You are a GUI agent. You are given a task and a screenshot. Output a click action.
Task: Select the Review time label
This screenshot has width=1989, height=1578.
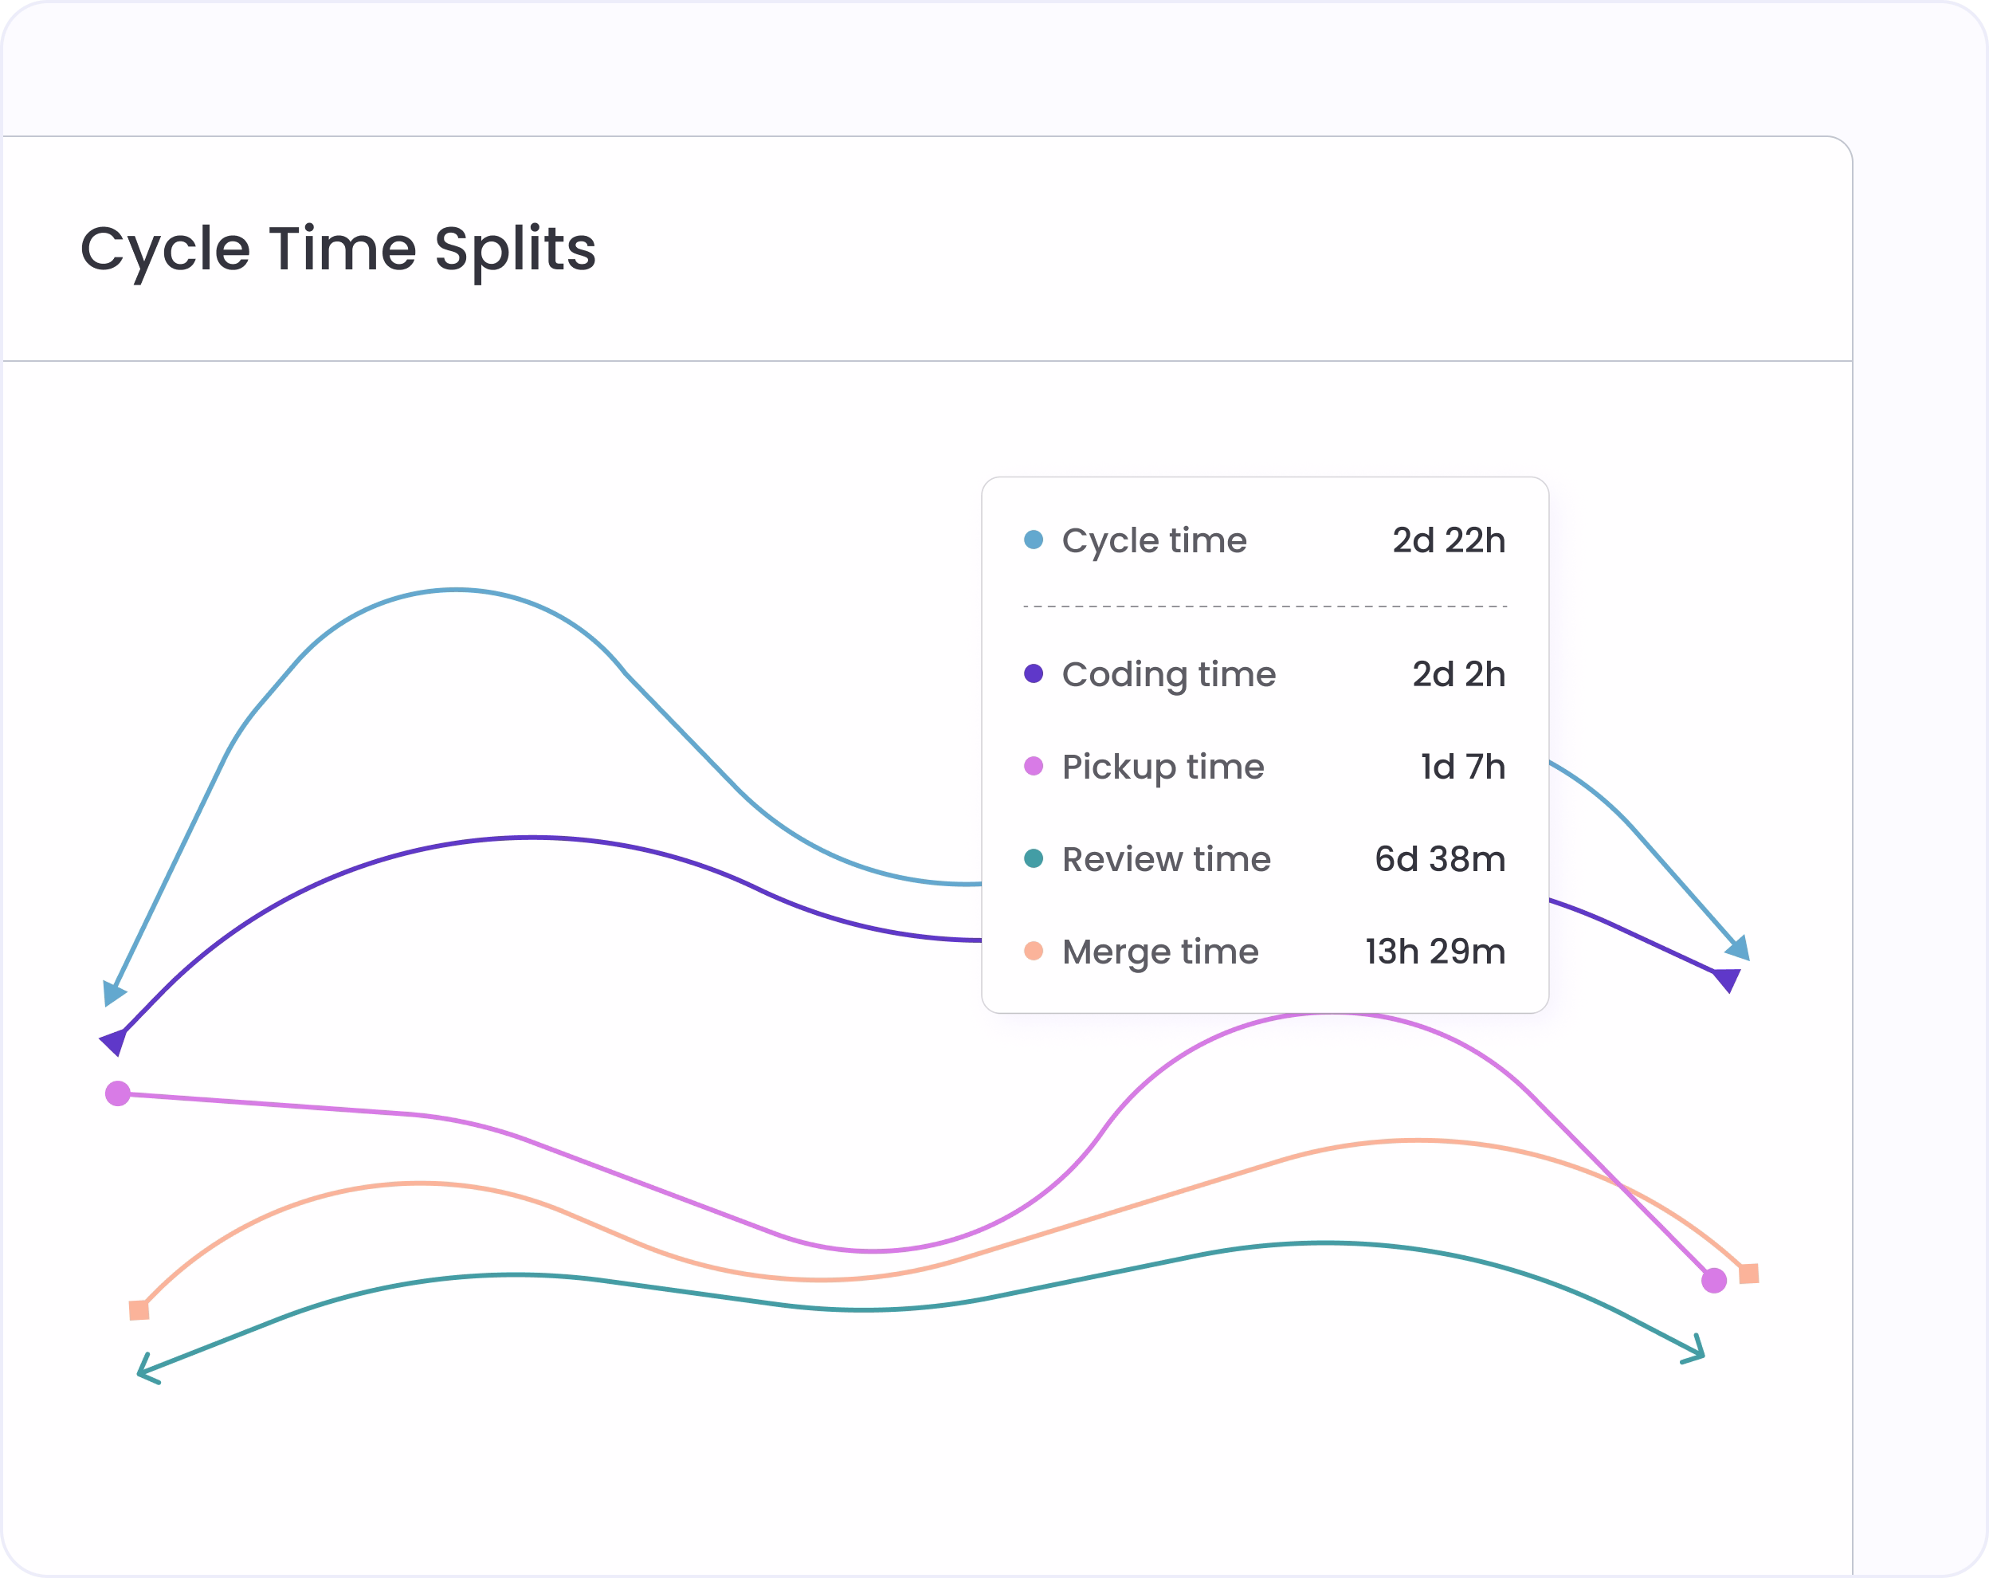click(1166, 859)
